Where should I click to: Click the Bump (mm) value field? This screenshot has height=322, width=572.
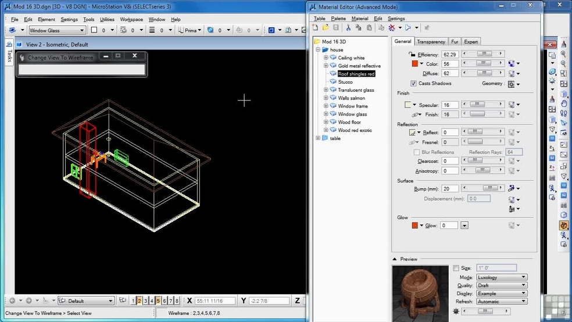[x=450, y=188]
